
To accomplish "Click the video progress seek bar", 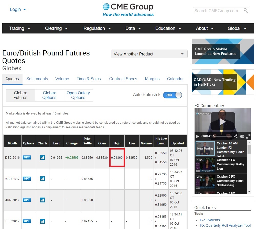I will 223,136.
